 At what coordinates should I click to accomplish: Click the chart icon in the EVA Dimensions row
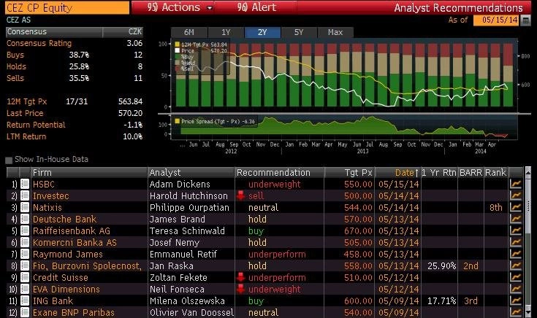515,289
